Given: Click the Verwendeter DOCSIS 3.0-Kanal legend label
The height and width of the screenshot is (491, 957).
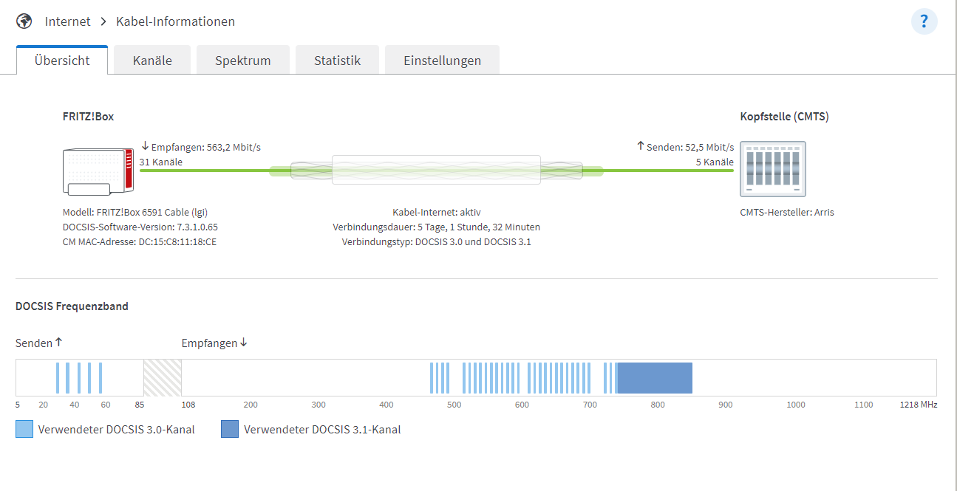Looking at the screenshot, I should pos(117,429).
